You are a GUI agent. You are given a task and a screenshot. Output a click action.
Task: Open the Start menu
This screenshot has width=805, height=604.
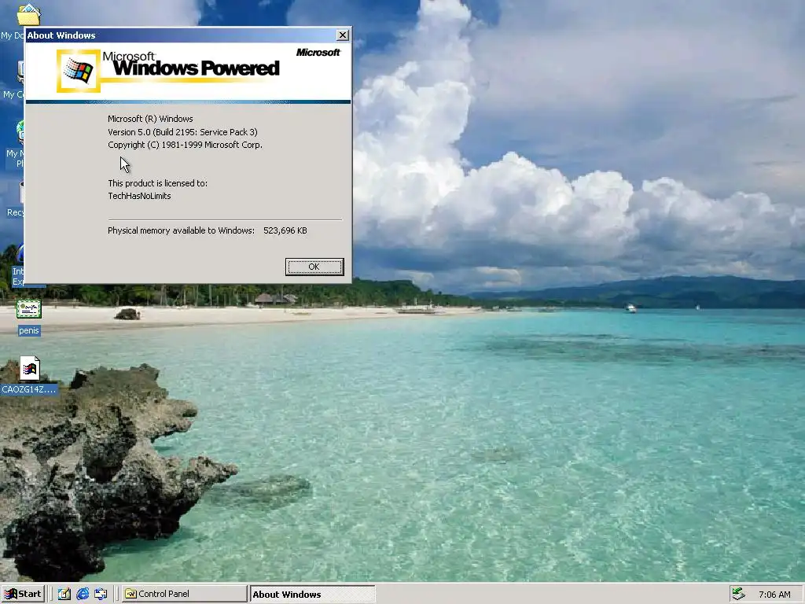[x=23, y=594]
